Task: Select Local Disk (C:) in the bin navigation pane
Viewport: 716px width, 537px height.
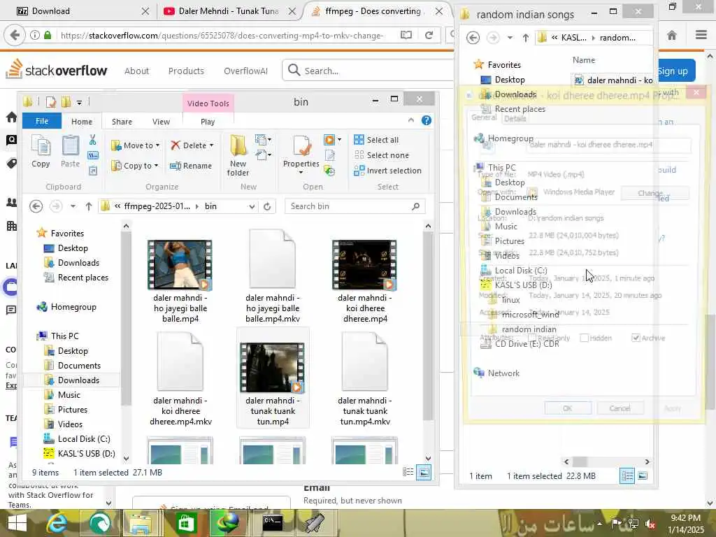Action: click(77, 439)
